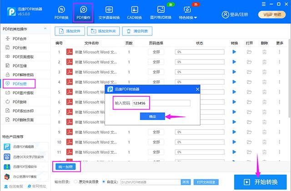
Task: Click the progress bar of row 1
Action: [200, 52]
